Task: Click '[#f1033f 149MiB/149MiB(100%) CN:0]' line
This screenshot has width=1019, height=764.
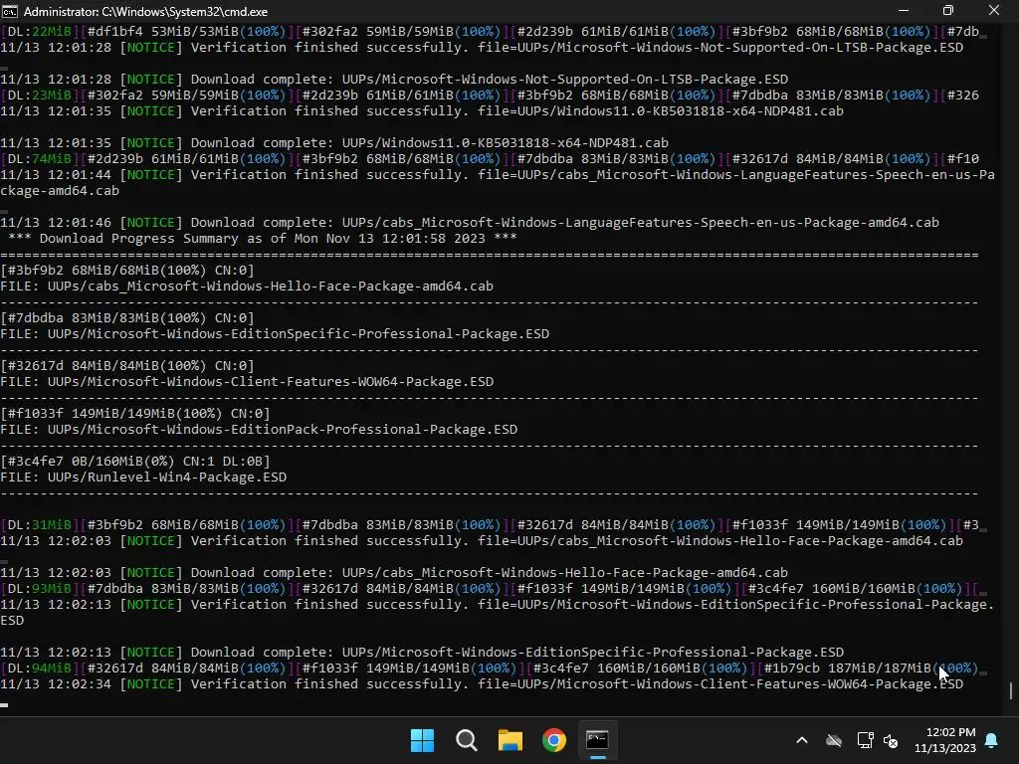Action: pos(135,414)
